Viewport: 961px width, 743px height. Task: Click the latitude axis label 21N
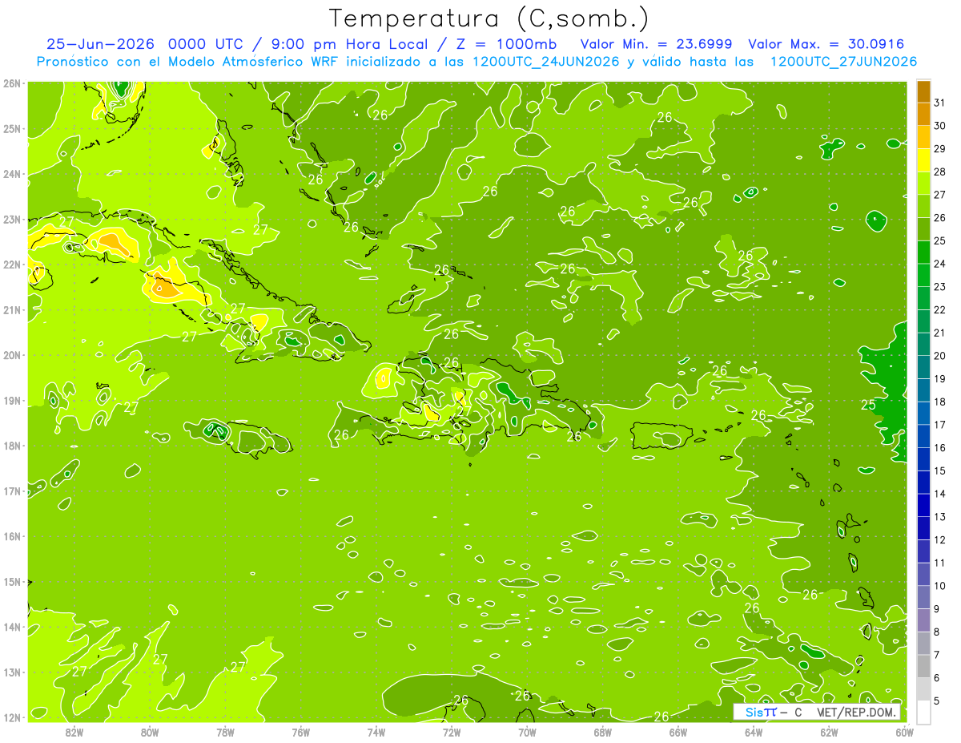click(x=12, y=310)
